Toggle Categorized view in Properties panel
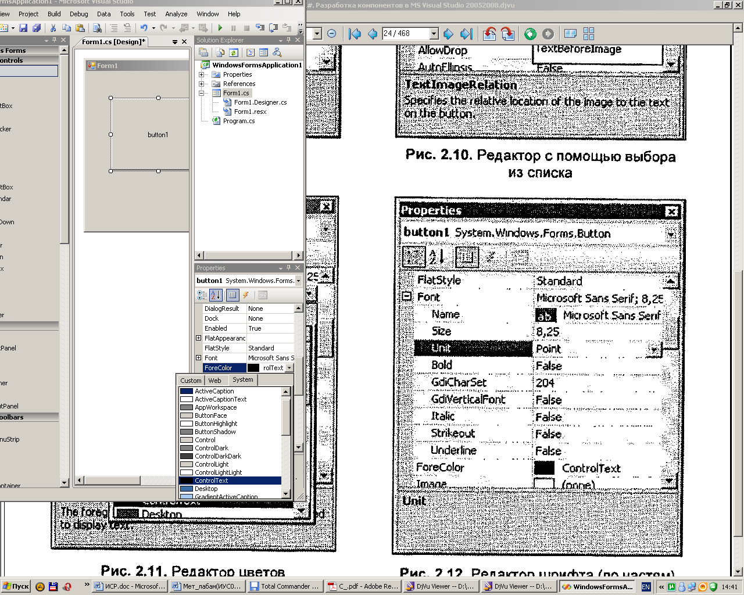744x595 pixels. (x=202, y=295)
